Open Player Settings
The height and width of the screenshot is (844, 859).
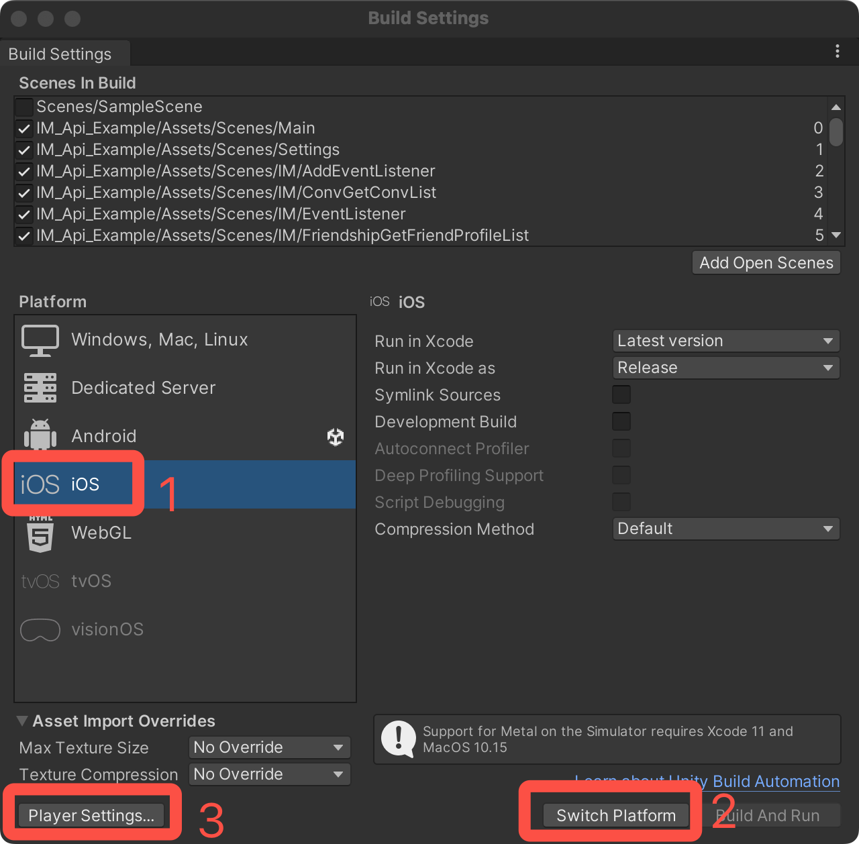tap(91, 815)
